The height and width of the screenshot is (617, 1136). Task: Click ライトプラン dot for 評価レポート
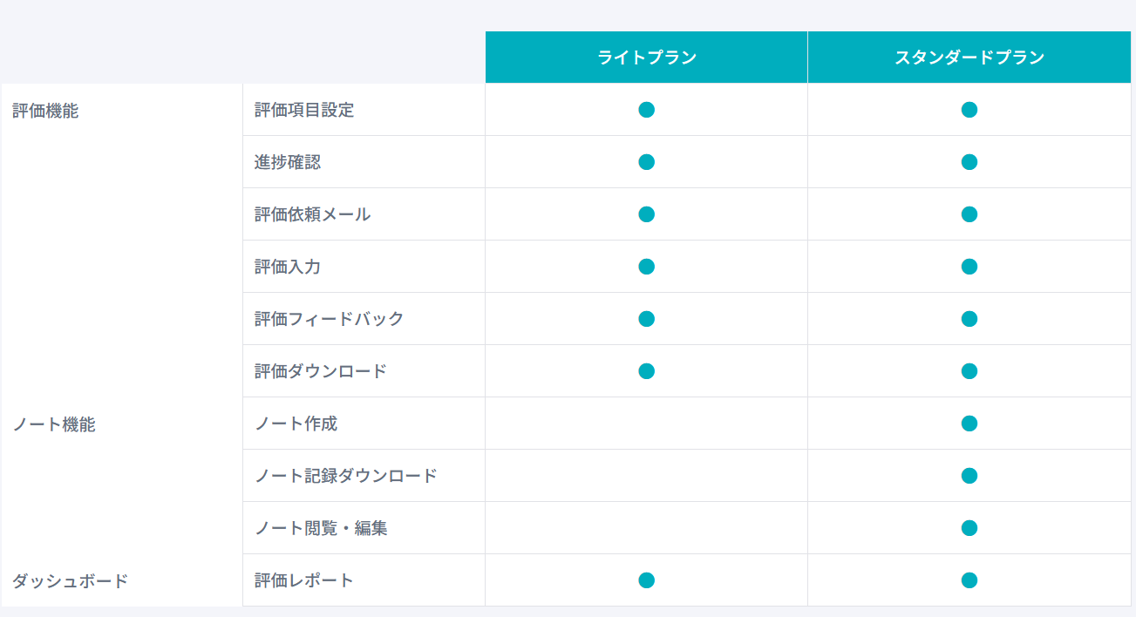[x=646, y=580]
